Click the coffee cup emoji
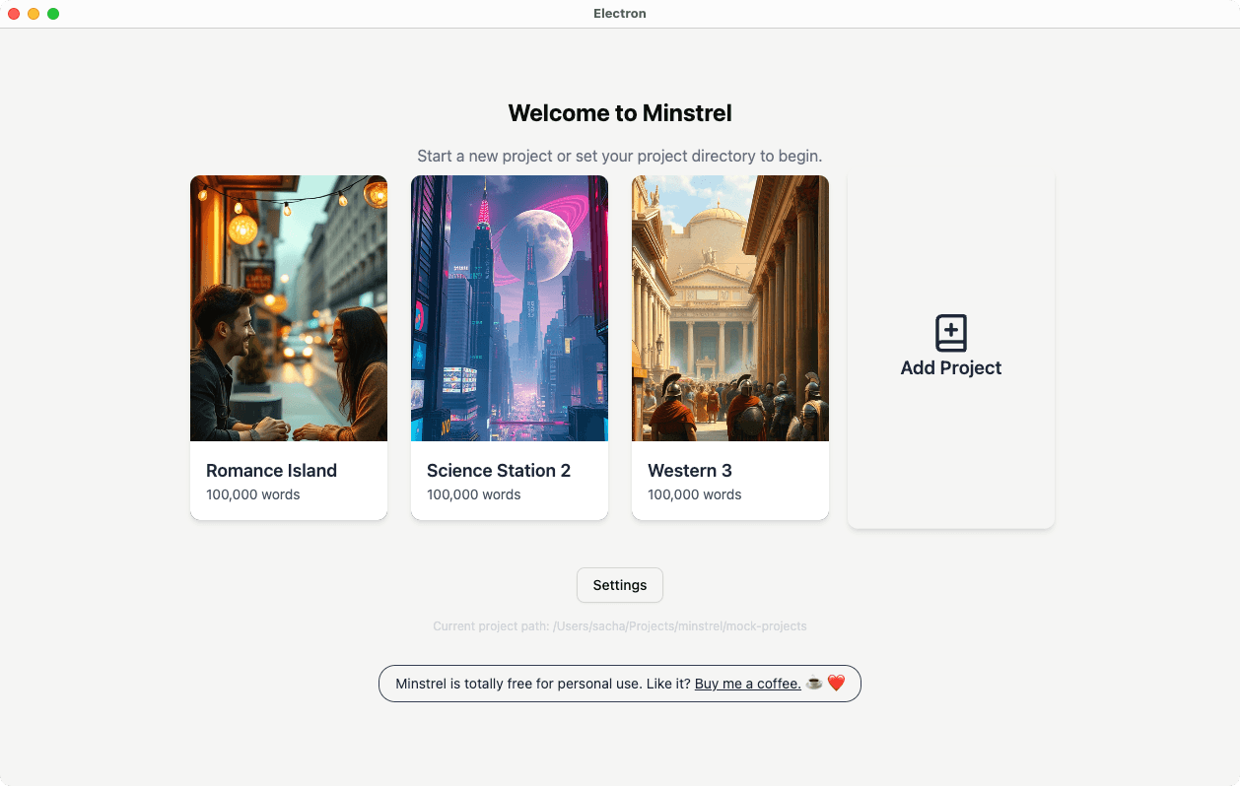 point(814,684)
